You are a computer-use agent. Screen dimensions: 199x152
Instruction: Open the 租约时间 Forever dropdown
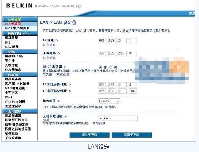point(109,101)
